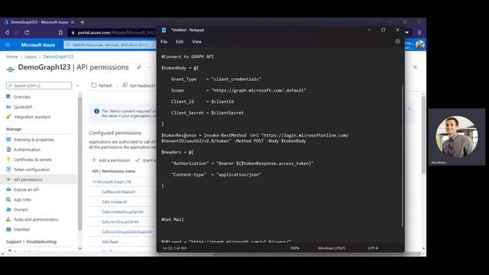The image size is (489, 275).
Task: Click the presenter webcam thumbnail
Action: 457,137
